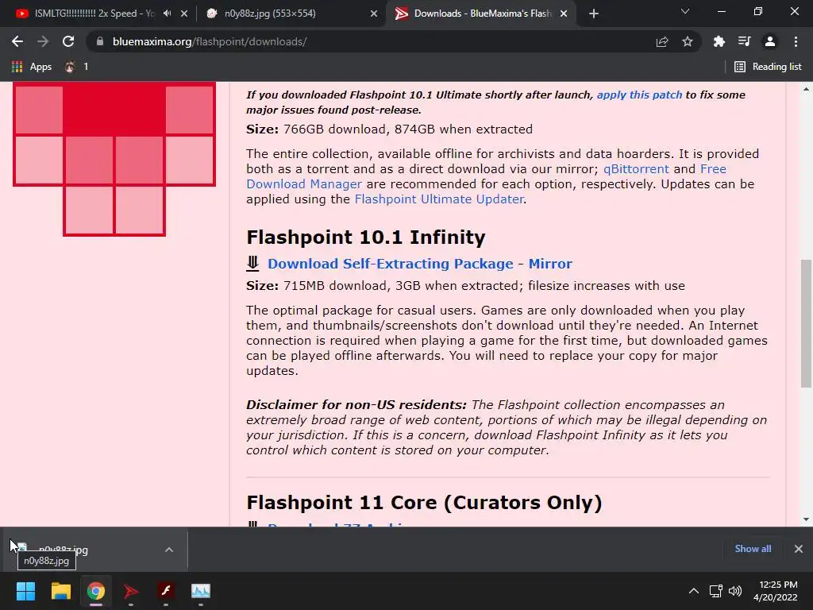Open the media controls icon
The image size is (813, 610).
point(744,41)
